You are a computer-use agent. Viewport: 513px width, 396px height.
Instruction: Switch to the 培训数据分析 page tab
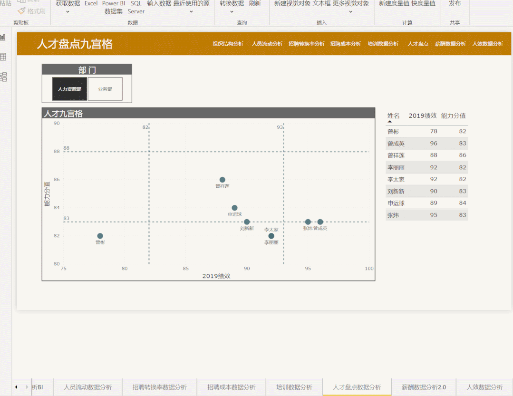click(294, 387)
